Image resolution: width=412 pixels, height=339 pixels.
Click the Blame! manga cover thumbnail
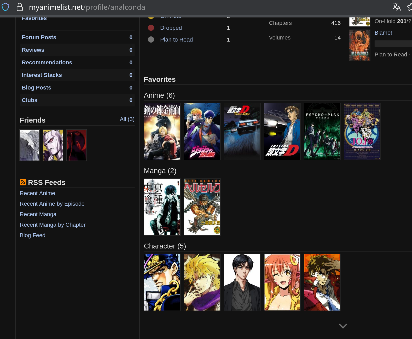point(360,45)
